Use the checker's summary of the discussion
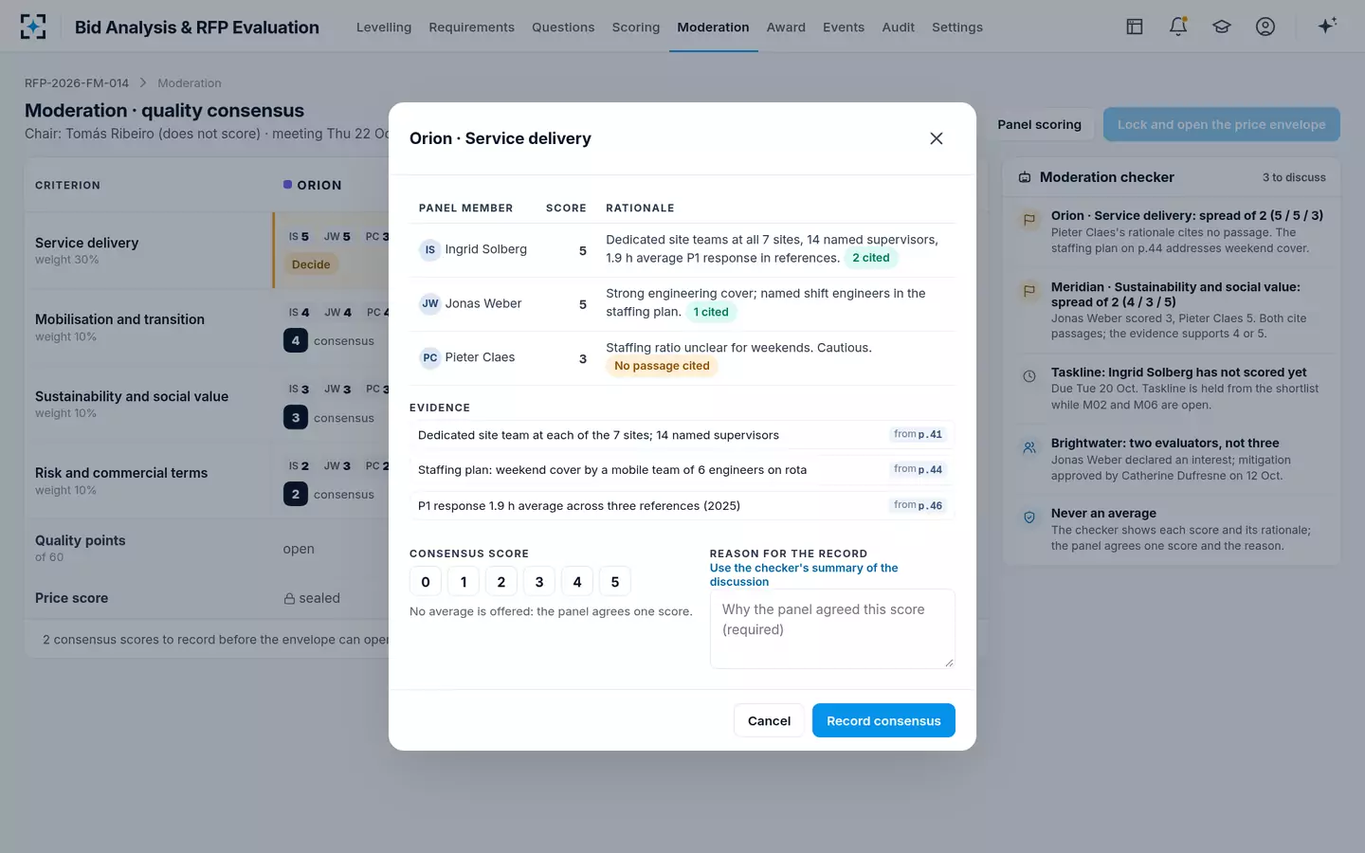The image size is (1365, 853). [x=804, y=575]
